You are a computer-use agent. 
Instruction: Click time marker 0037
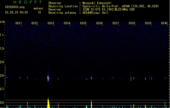point(116,23)
